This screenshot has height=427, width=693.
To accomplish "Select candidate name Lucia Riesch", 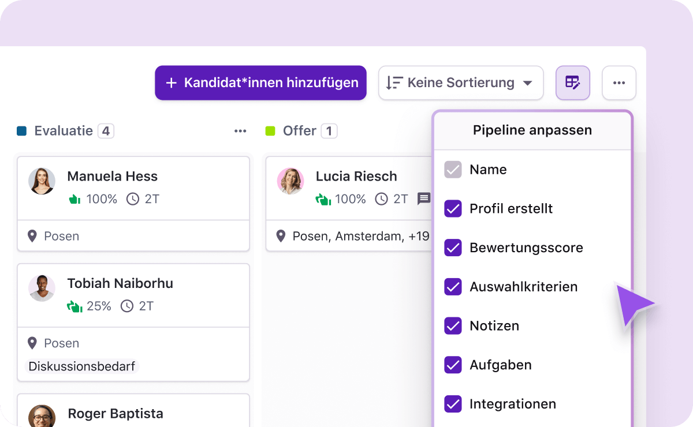I will pos(356,176).
